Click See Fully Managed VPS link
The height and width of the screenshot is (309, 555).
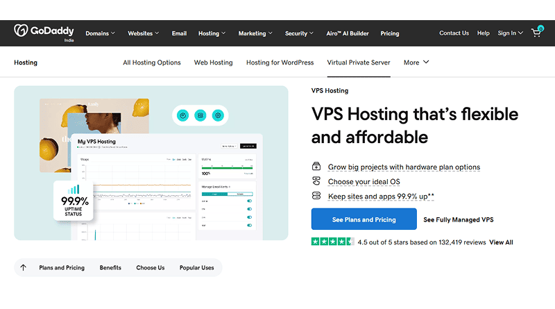click(x=459, y=219)
